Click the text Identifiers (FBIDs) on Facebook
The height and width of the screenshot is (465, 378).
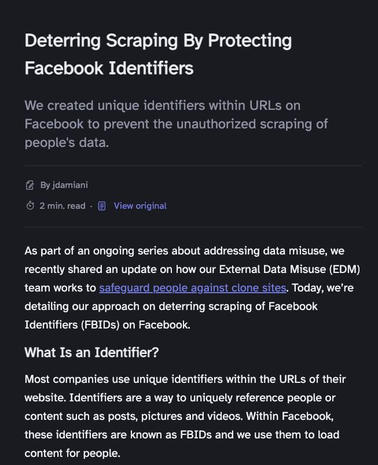pos(108,324)
